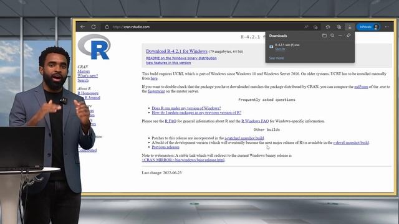
Task: Click the 'Other builds' heading
Action: coord(267,130)
